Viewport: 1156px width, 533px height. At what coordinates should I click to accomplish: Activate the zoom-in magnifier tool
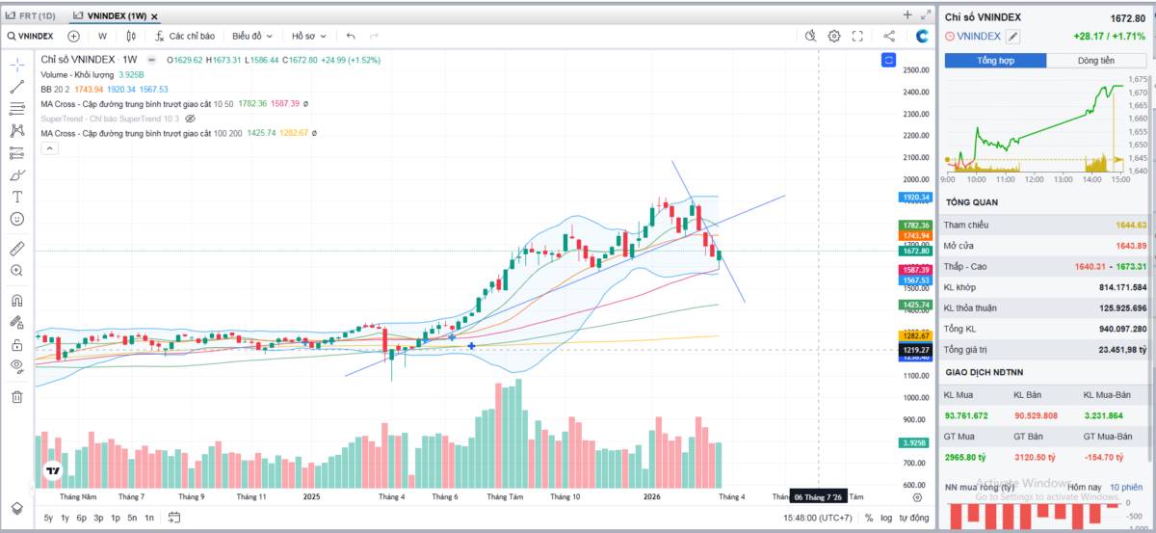click(16, 271)
